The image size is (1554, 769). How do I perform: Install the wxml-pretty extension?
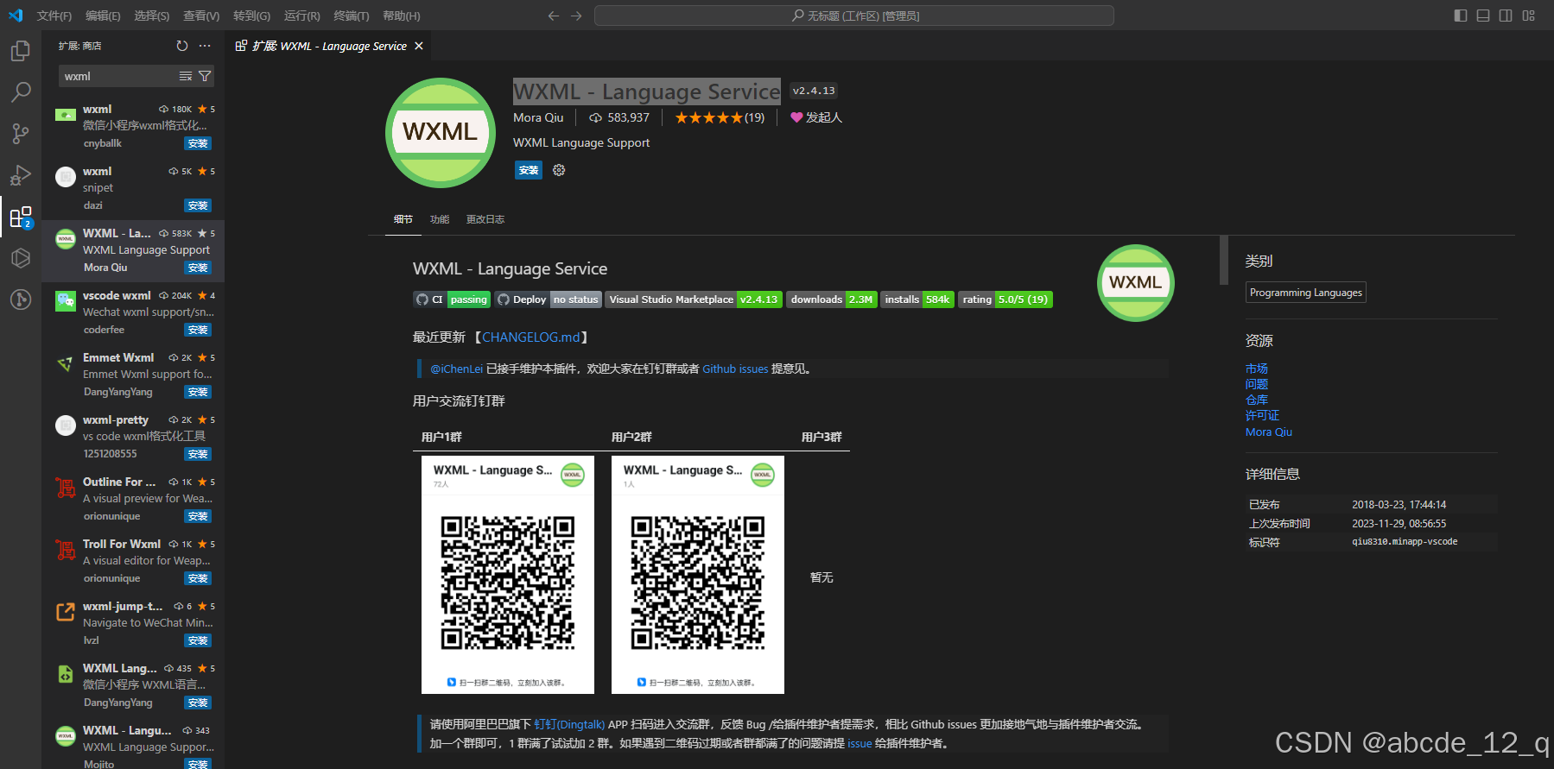[x=198, y=454]
